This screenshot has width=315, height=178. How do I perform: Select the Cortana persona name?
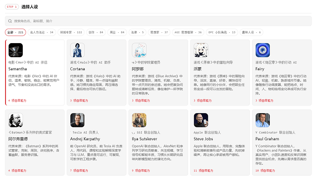click(x=77, y=69)
